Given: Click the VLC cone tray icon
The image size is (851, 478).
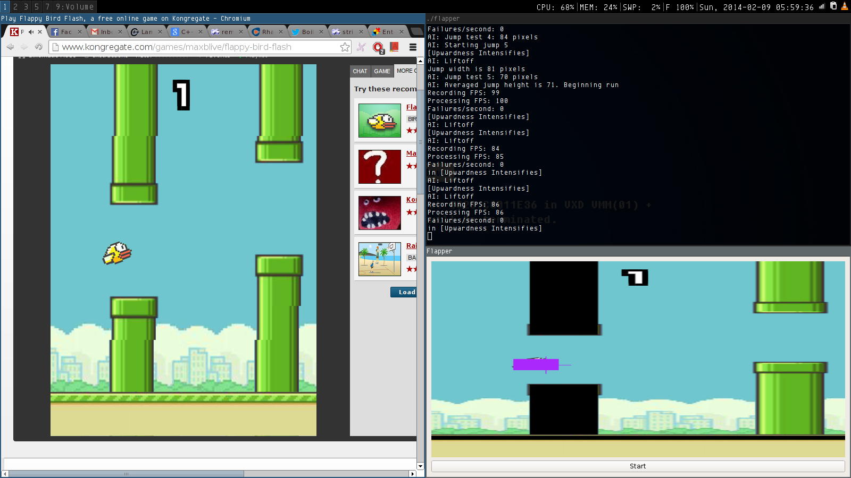Looking at the screenshot, I should [845, 6].
